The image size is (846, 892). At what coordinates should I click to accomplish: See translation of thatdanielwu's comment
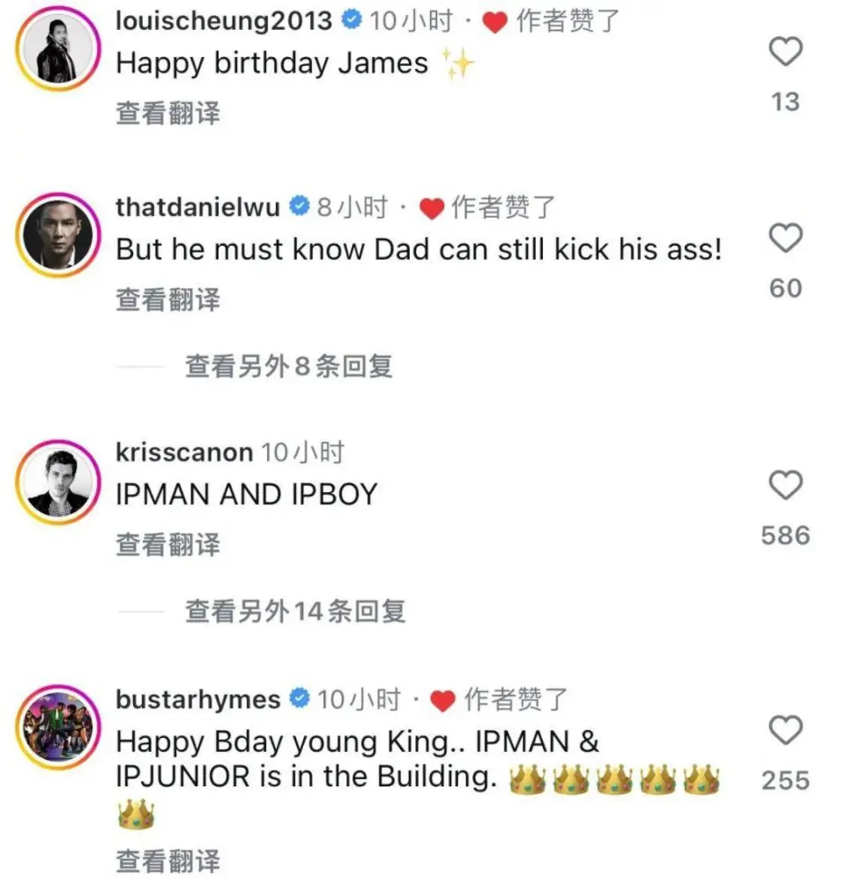168,299
